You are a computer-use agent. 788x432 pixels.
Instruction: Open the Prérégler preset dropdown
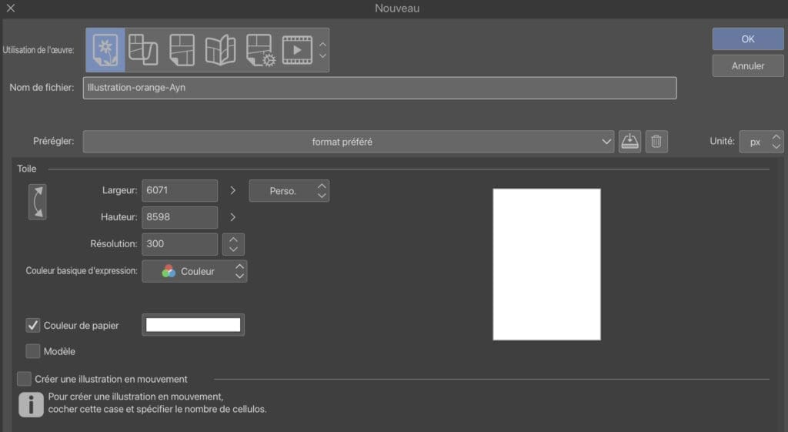pos(349,142)
